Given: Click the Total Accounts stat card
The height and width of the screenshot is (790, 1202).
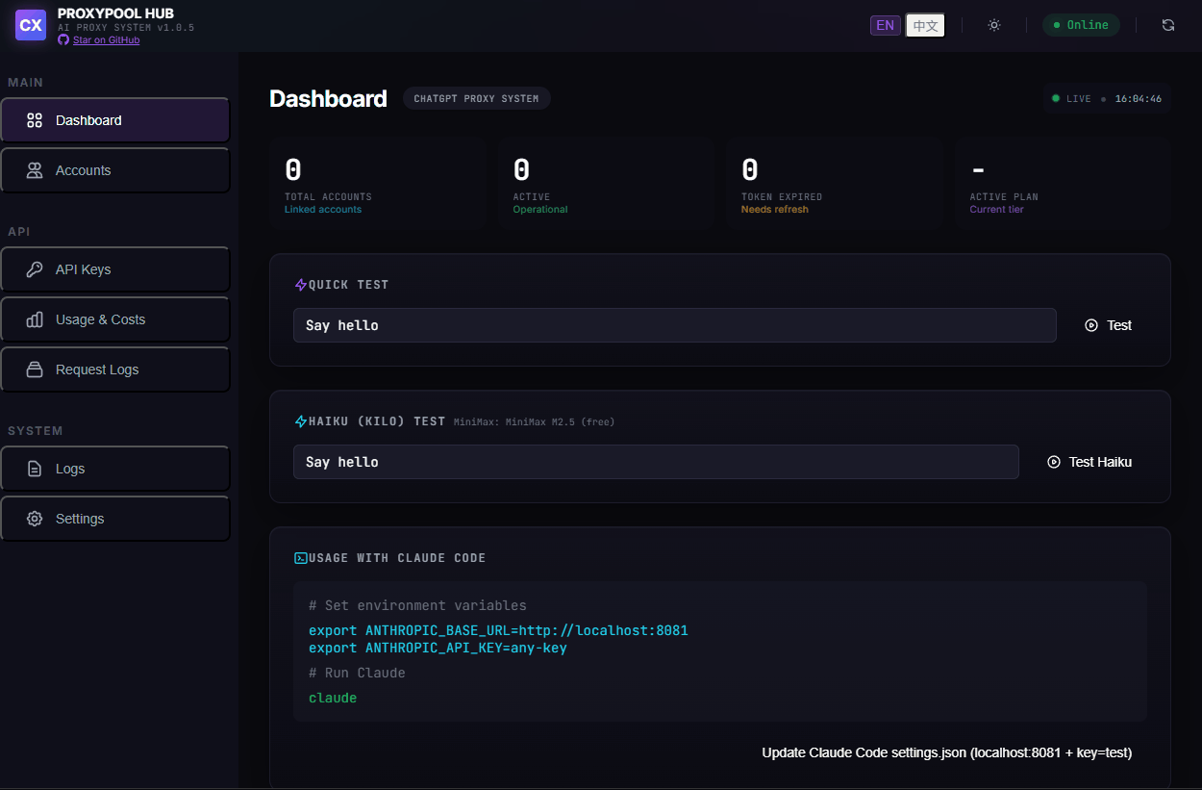Looking at the screenshot, I should (377, 183).
